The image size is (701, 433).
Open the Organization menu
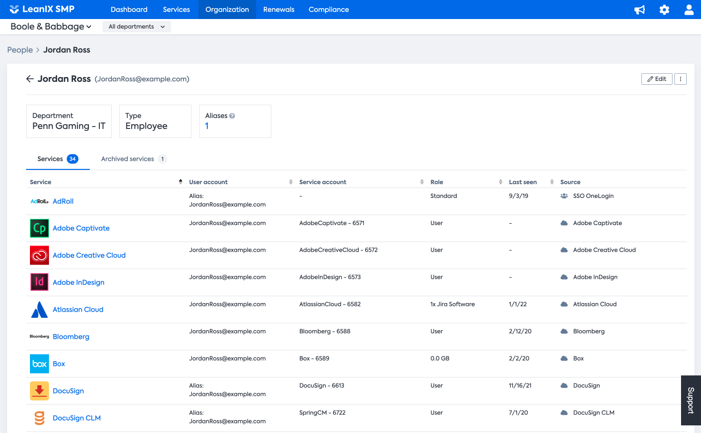[x=227, y=10]
